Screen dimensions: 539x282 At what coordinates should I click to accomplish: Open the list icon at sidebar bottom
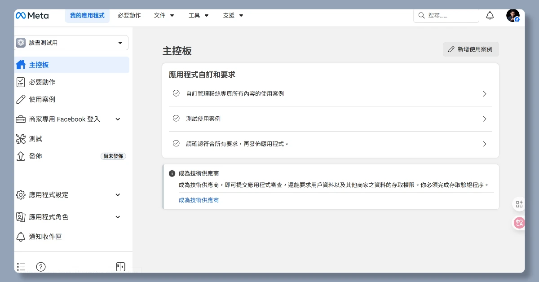(x=21, y=267)
